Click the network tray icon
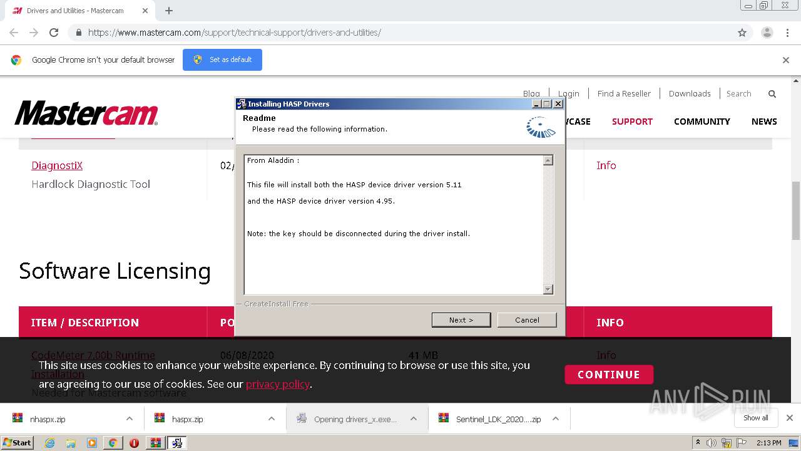The height and width of the screenshot is (451, 801). [x=726, y=443]
